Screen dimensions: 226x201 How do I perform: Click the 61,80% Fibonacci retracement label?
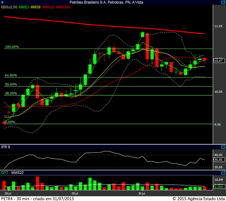(11, 75)
